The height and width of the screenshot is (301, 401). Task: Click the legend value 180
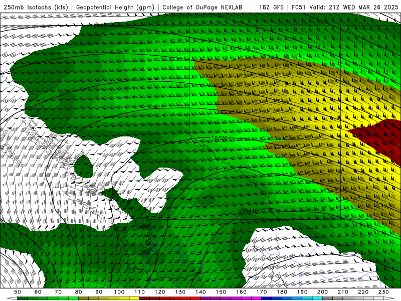[x=282, y=292]
